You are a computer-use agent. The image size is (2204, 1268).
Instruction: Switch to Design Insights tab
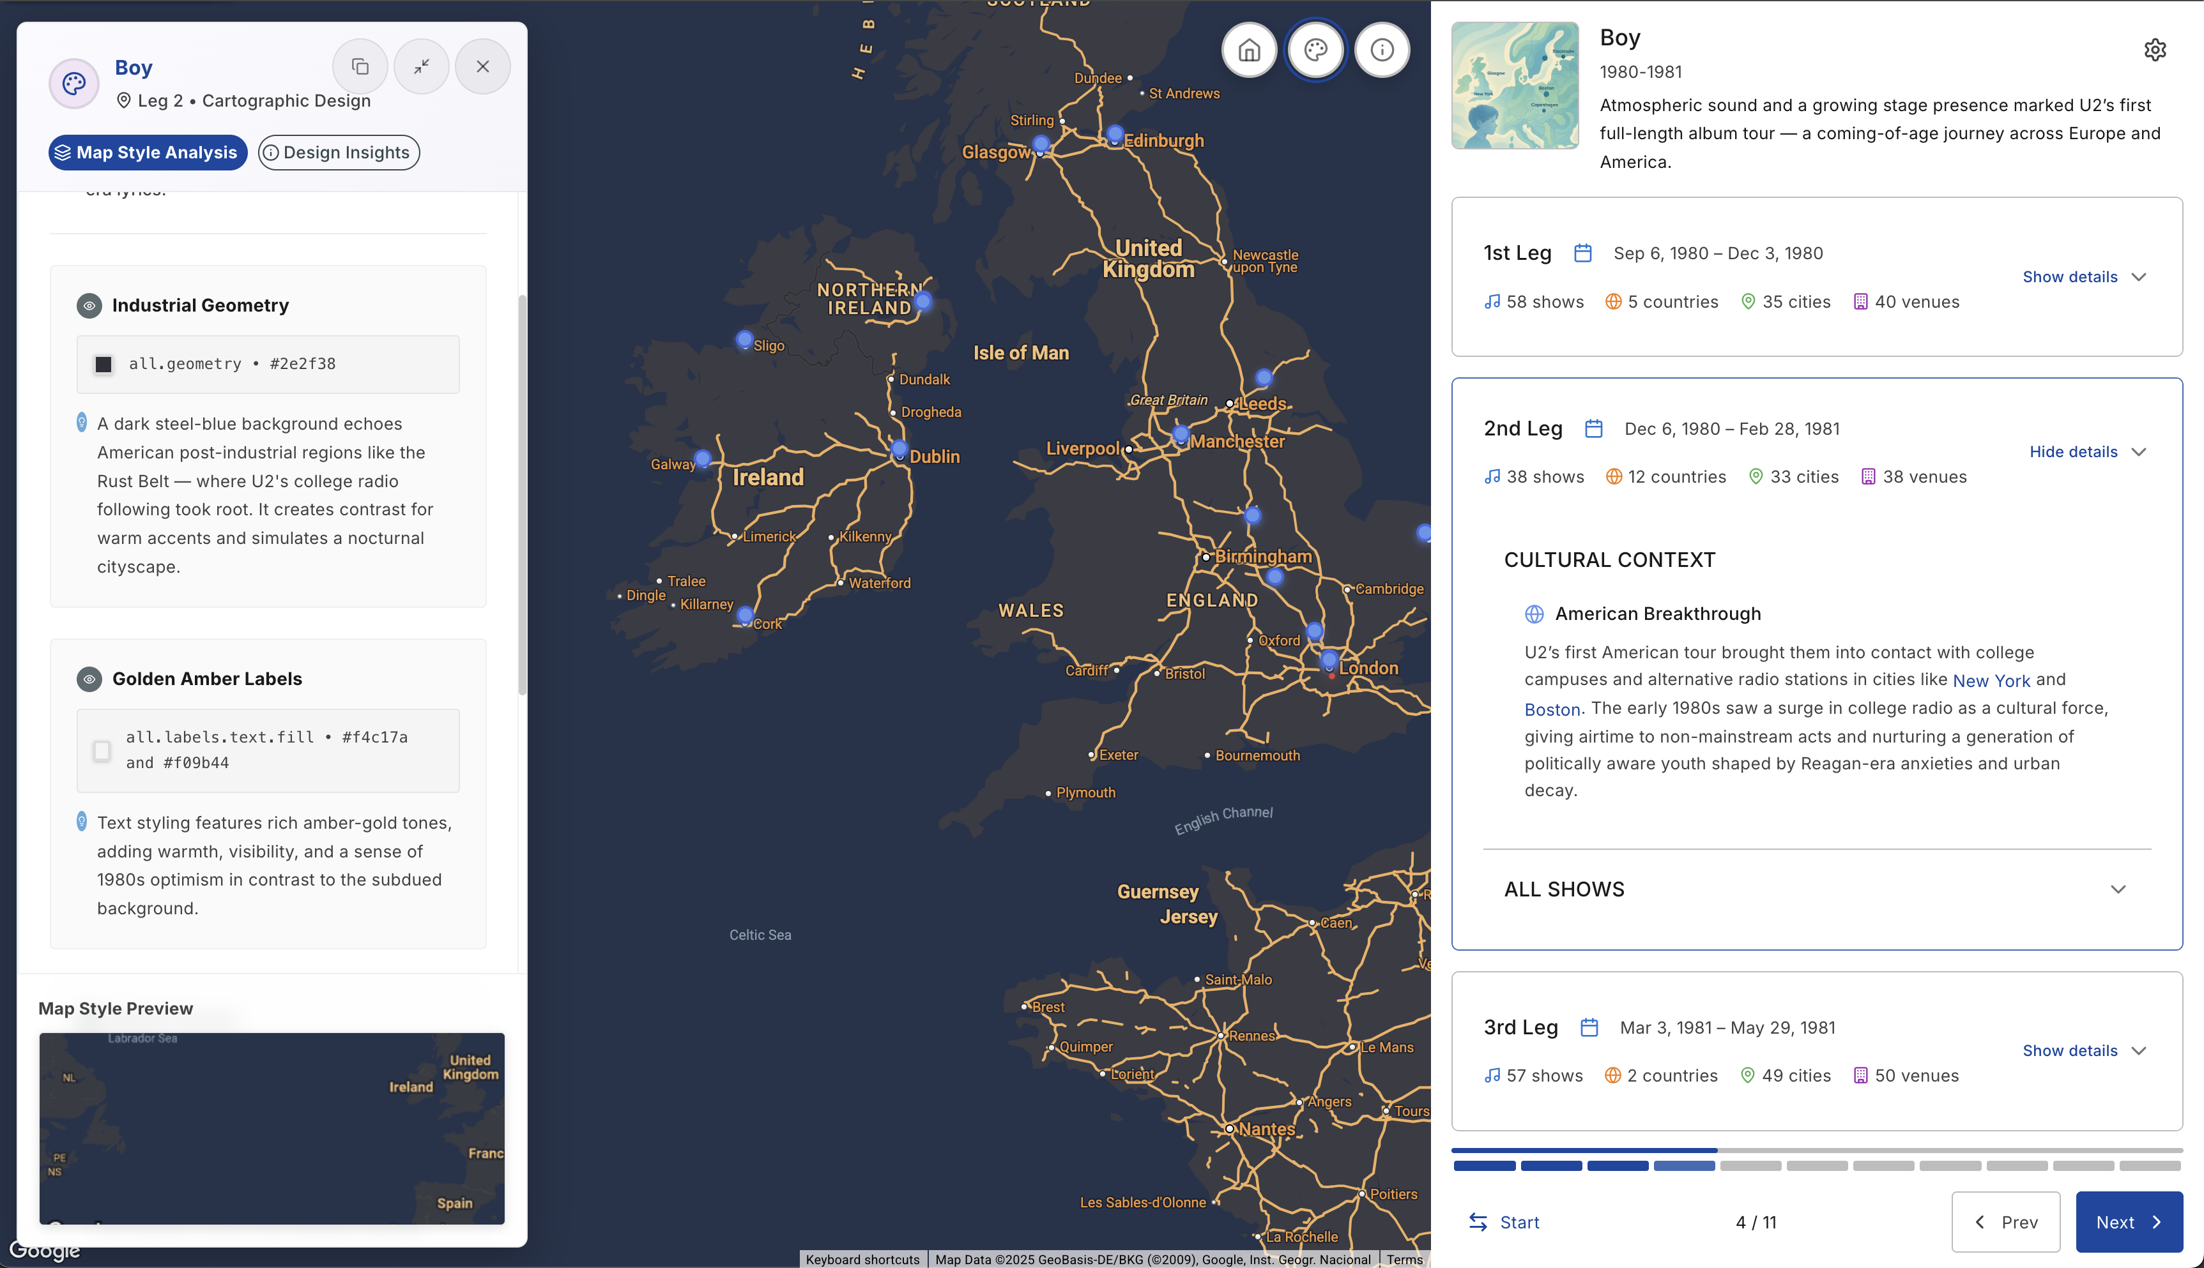coord(339,153)
